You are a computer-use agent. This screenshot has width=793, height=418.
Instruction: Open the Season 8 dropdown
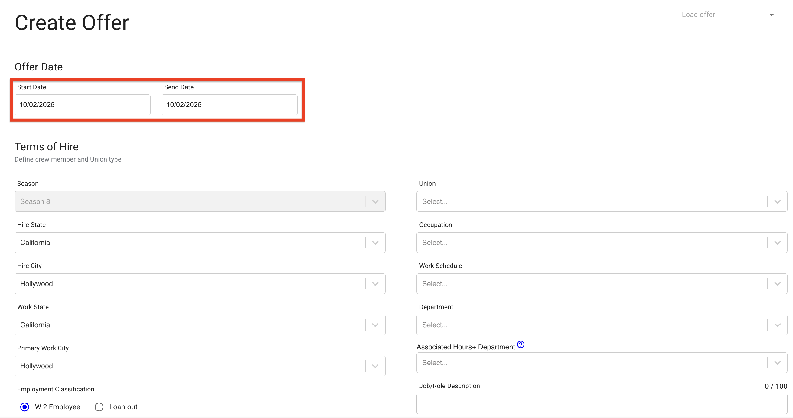pos(200,202)
